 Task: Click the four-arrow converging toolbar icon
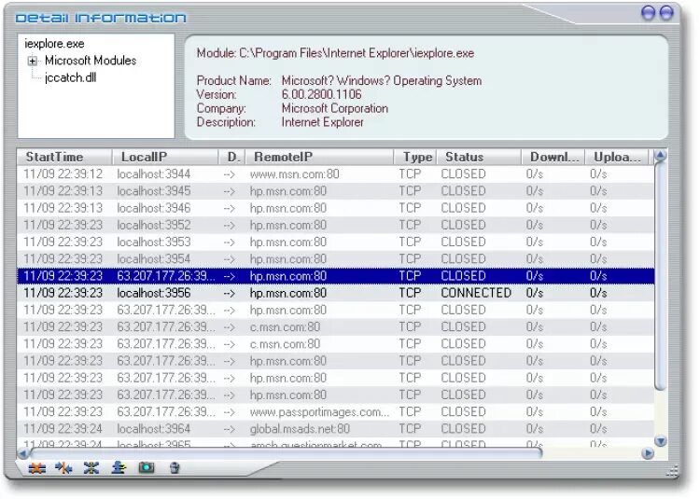click(x=91, y=468)
